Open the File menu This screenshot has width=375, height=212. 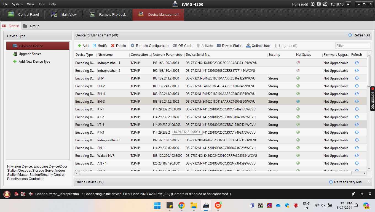(5, 4)
